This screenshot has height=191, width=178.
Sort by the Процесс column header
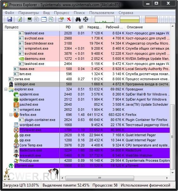point(31,27)
